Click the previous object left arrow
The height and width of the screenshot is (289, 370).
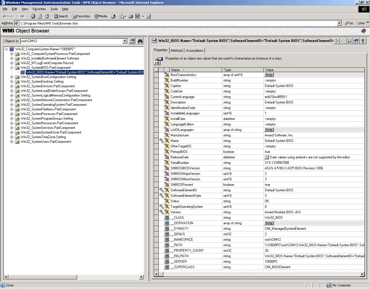coord(336,41)
